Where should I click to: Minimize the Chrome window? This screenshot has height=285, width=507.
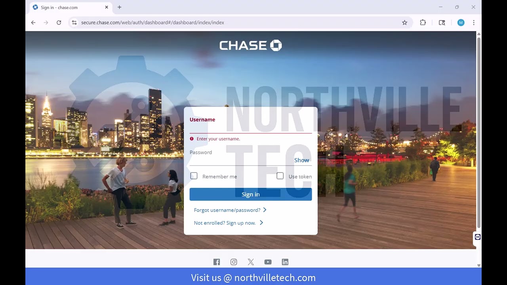440,7
